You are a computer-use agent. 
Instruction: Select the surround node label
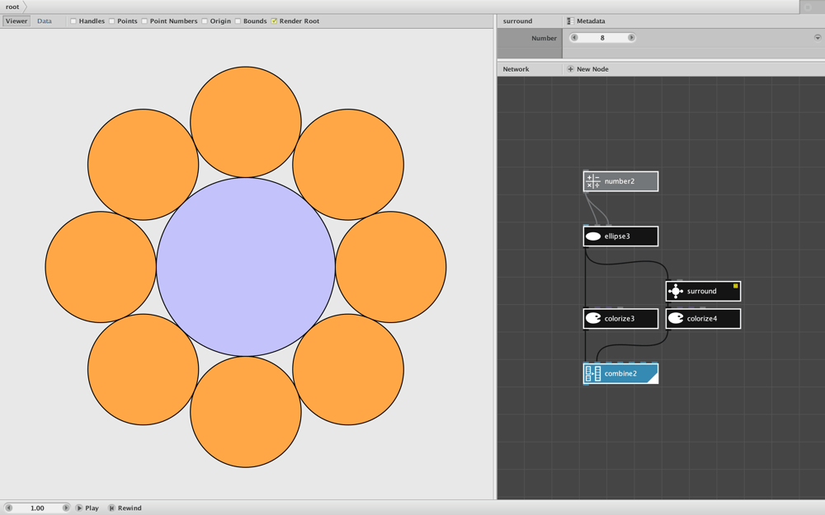tap(702, 291)
